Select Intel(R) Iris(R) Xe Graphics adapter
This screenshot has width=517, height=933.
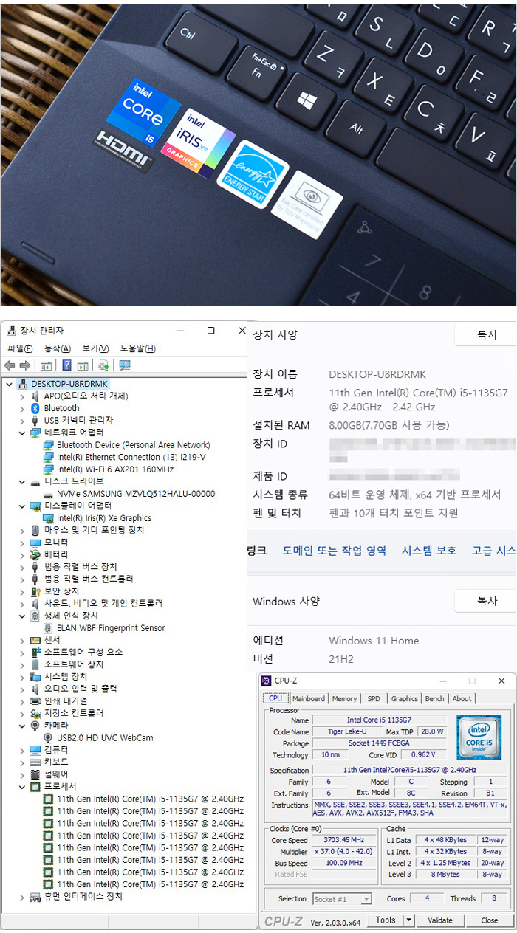click(x=104, y=518)
